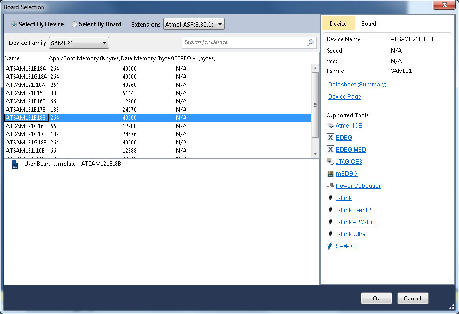Open the Atmel-ICE link

(x=349, y=126)
